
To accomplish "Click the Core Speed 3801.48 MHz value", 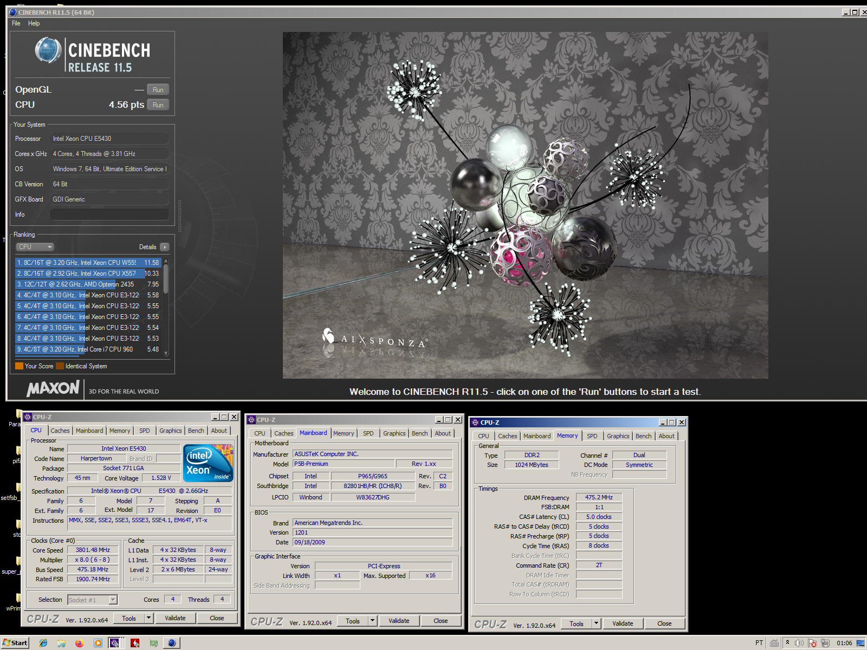I will pos(93,550).
